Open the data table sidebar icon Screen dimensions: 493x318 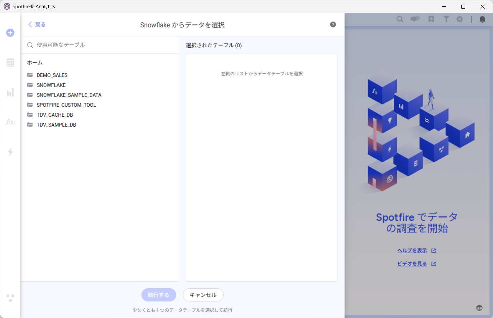pos(10,62)
